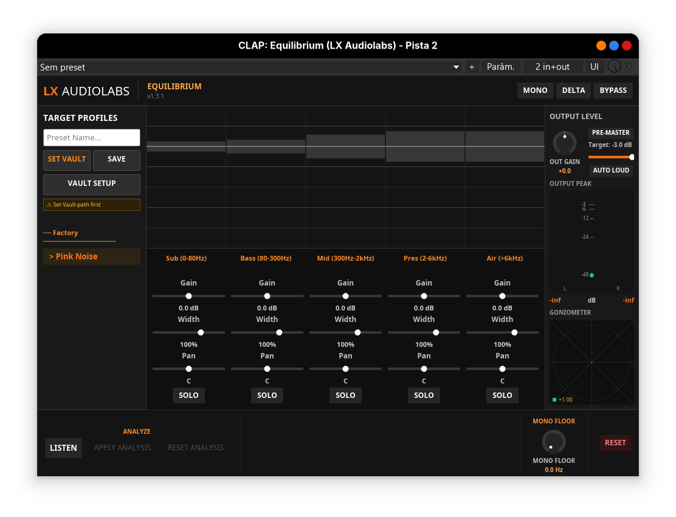Adjust the Sub band Gain slider
676x517 pixels.
click(x=188, y=296)
